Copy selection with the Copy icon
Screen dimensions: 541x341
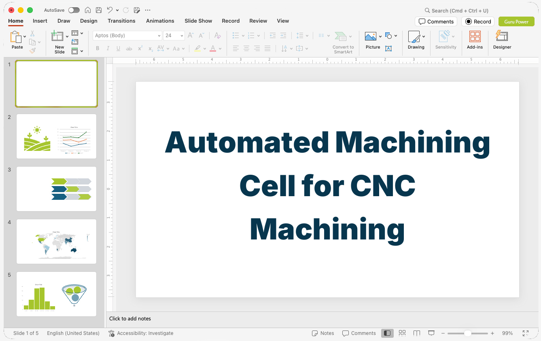click(32, 42)
